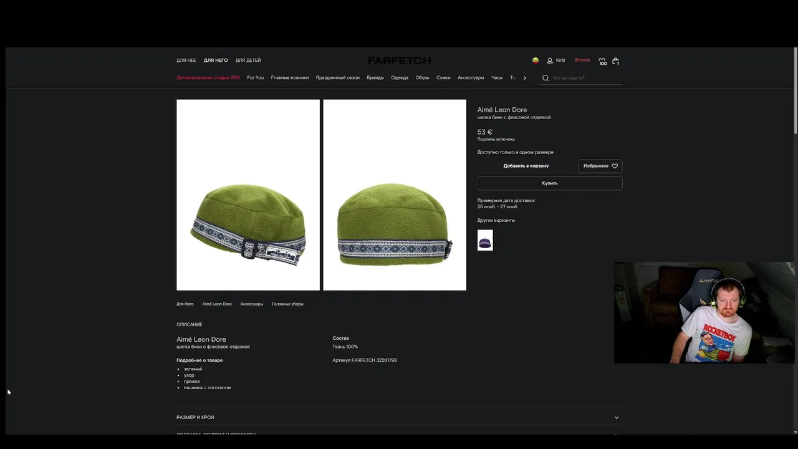This screenshot has width=798, height=449.
Task: Click the delivery dates 25 нояб. - 27 нояб.
Action: [x=498, y=206]
